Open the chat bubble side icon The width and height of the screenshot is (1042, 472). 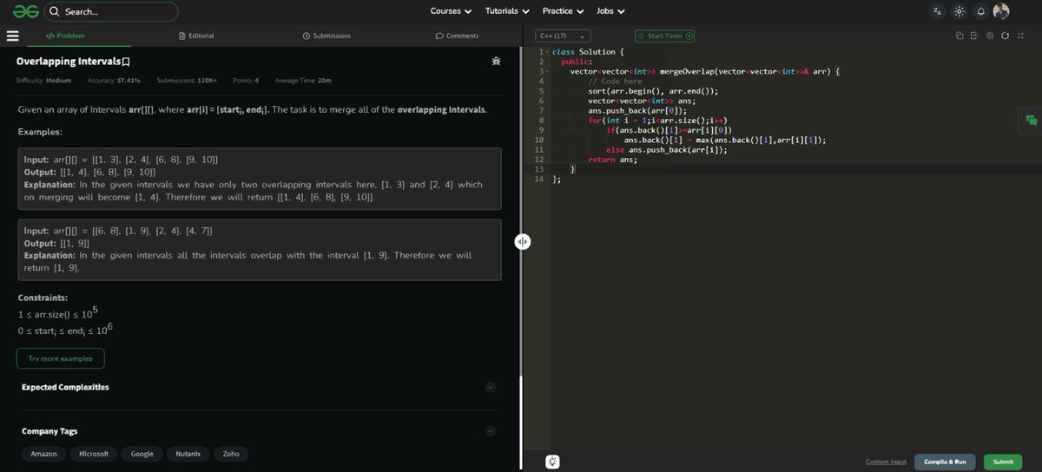click(x=1032, y=121)
